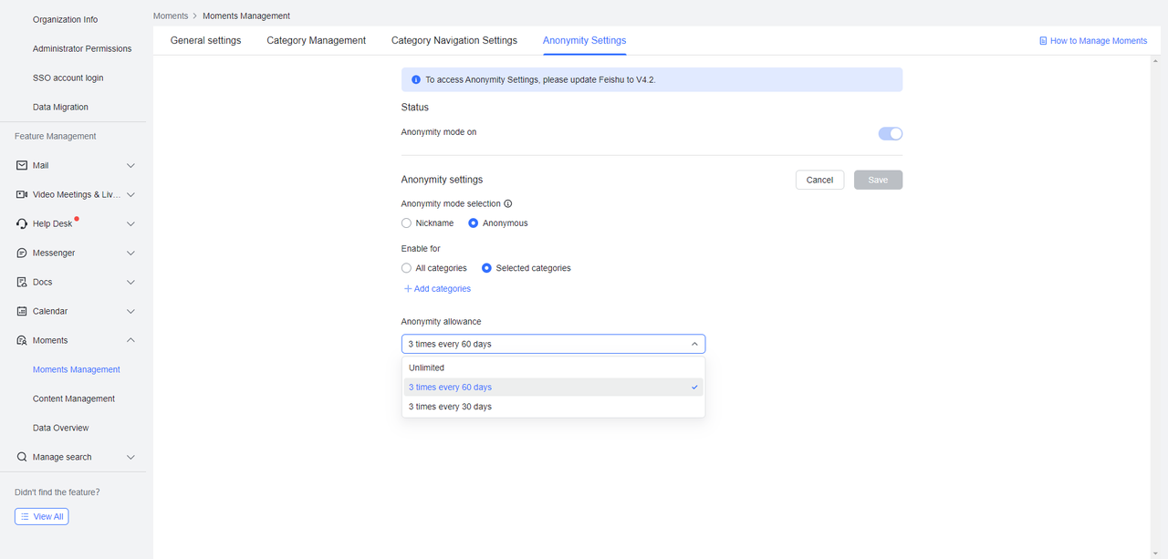Choose Unlimited from the allowance list

tap(426, 367)
